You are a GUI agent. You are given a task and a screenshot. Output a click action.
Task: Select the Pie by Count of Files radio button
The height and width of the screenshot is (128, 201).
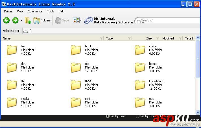pos(137,116)
